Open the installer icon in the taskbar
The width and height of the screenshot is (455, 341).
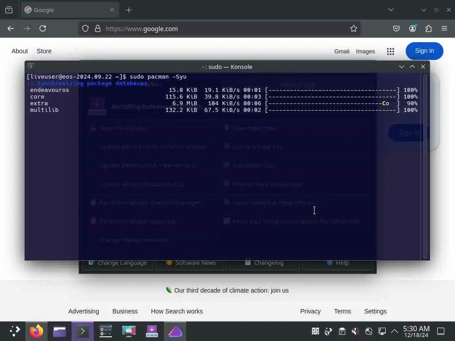click(152, 331)
